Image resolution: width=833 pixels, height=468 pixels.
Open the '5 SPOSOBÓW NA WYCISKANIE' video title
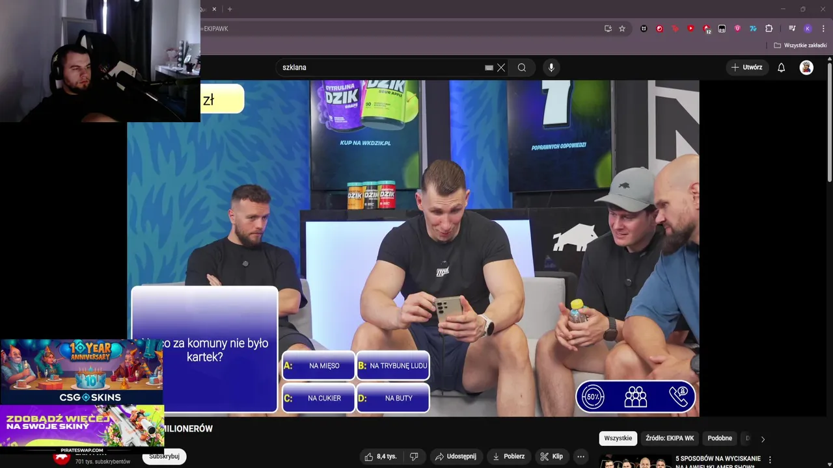(x=718, y=462)
